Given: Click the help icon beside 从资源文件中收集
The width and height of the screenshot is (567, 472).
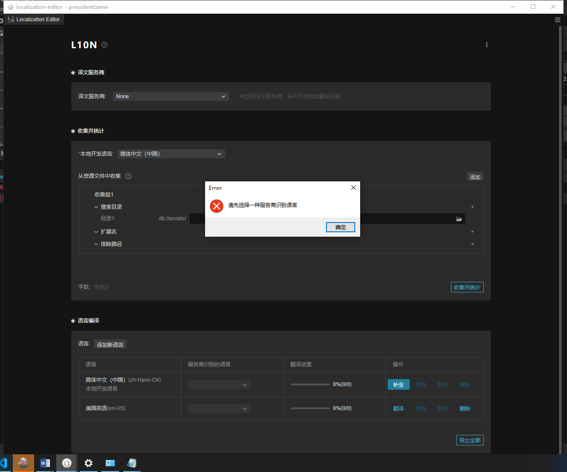Looking at the screenshot, I should pyautogui.click(x=128, y=176).
